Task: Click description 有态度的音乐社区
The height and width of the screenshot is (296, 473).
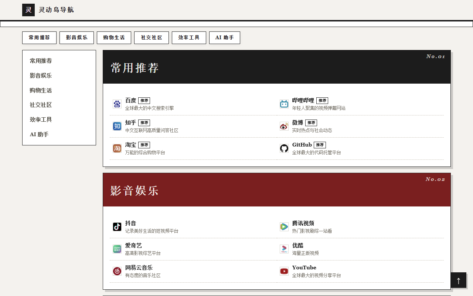Action: click(x=143, y=275)
